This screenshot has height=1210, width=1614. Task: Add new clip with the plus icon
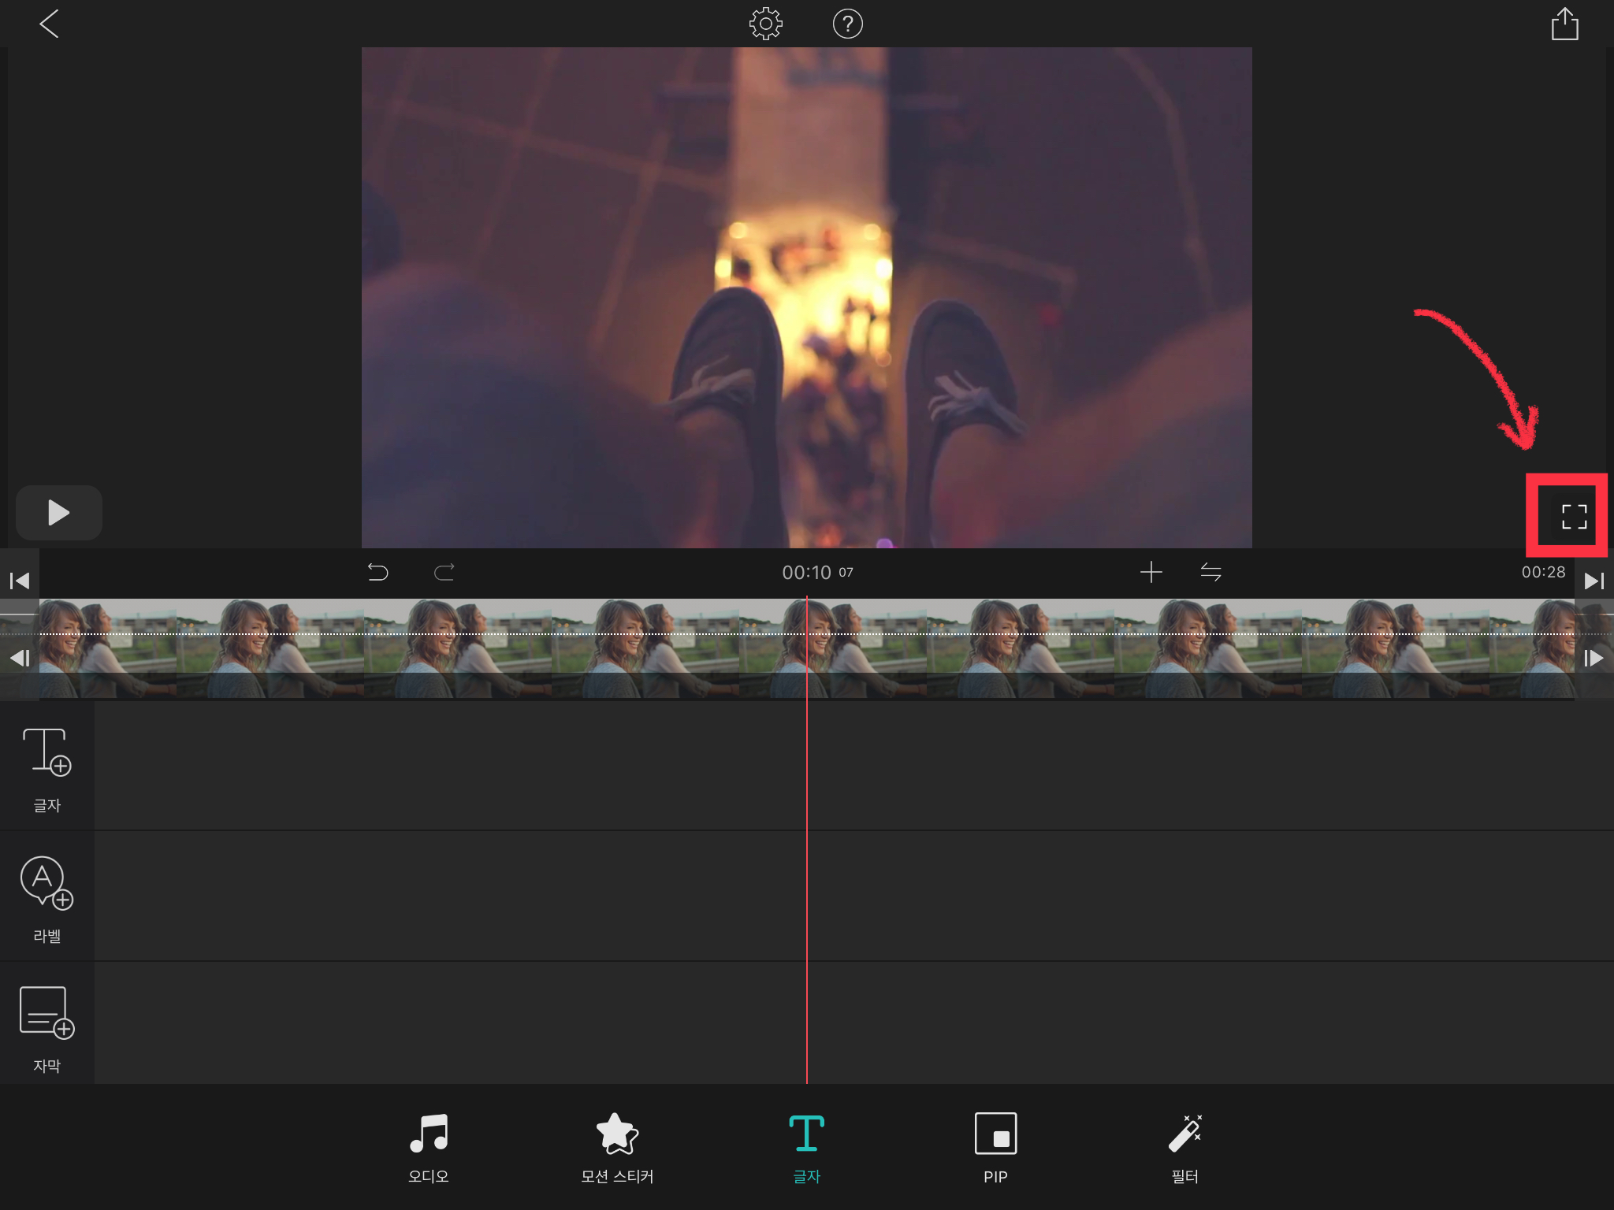click(1151, 572)
